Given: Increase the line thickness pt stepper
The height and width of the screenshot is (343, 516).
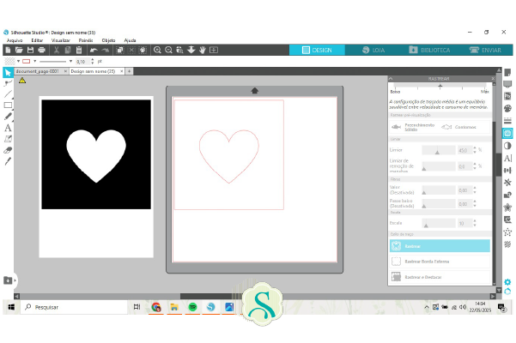Looking at the screenshot, I should coord(93,59).
